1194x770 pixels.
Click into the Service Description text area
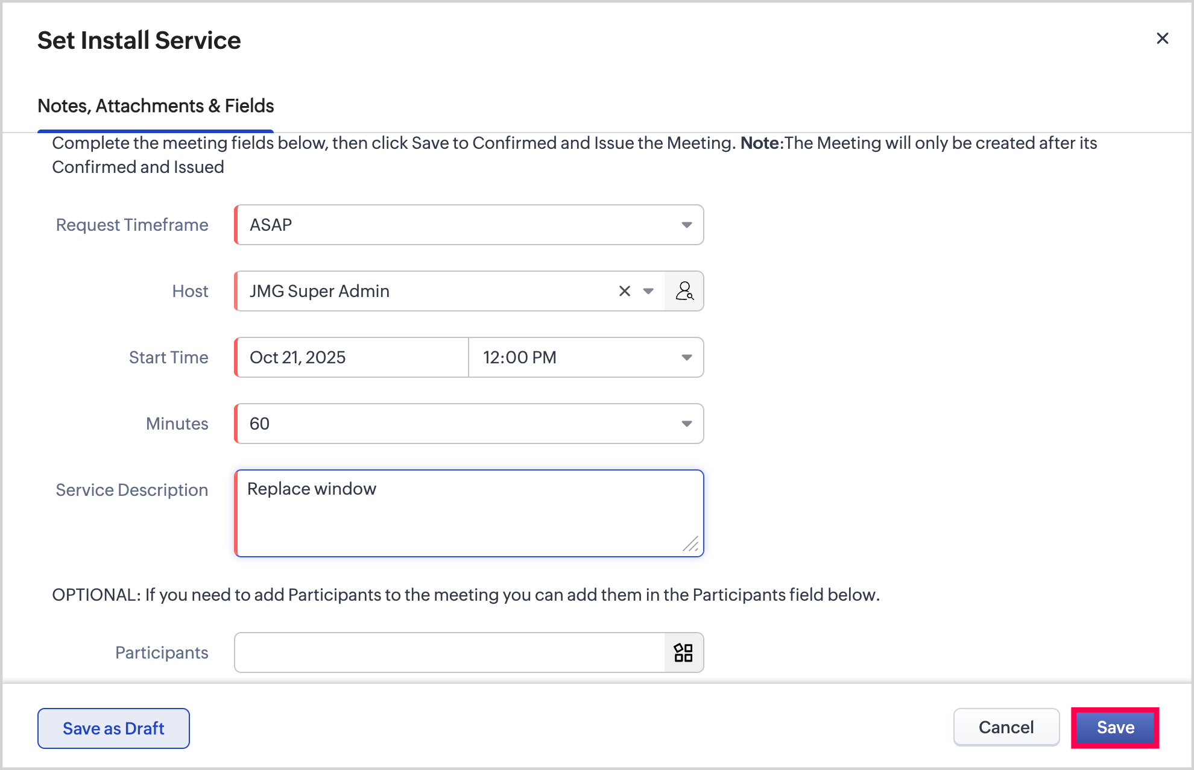coord(468,513)
